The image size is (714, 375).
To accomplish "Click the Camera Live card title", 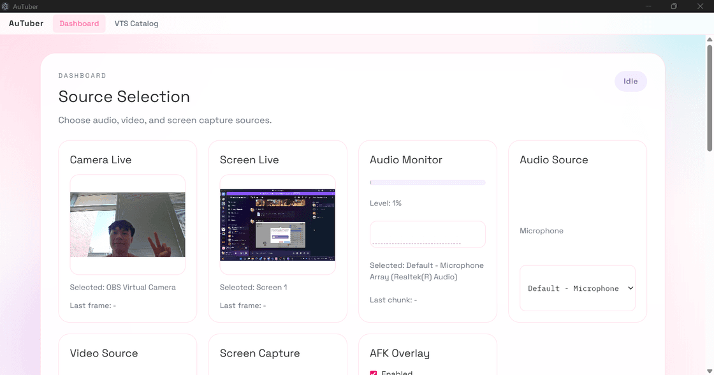I will [x=101, y=160].
